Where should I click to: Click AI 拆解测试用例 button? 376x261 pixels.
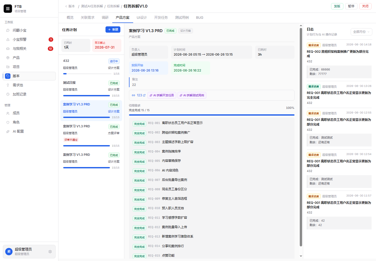(x=192, y=96)
